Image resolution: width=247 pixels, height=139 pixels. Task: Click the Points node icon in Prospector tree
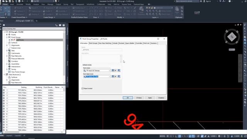point(9,34)
